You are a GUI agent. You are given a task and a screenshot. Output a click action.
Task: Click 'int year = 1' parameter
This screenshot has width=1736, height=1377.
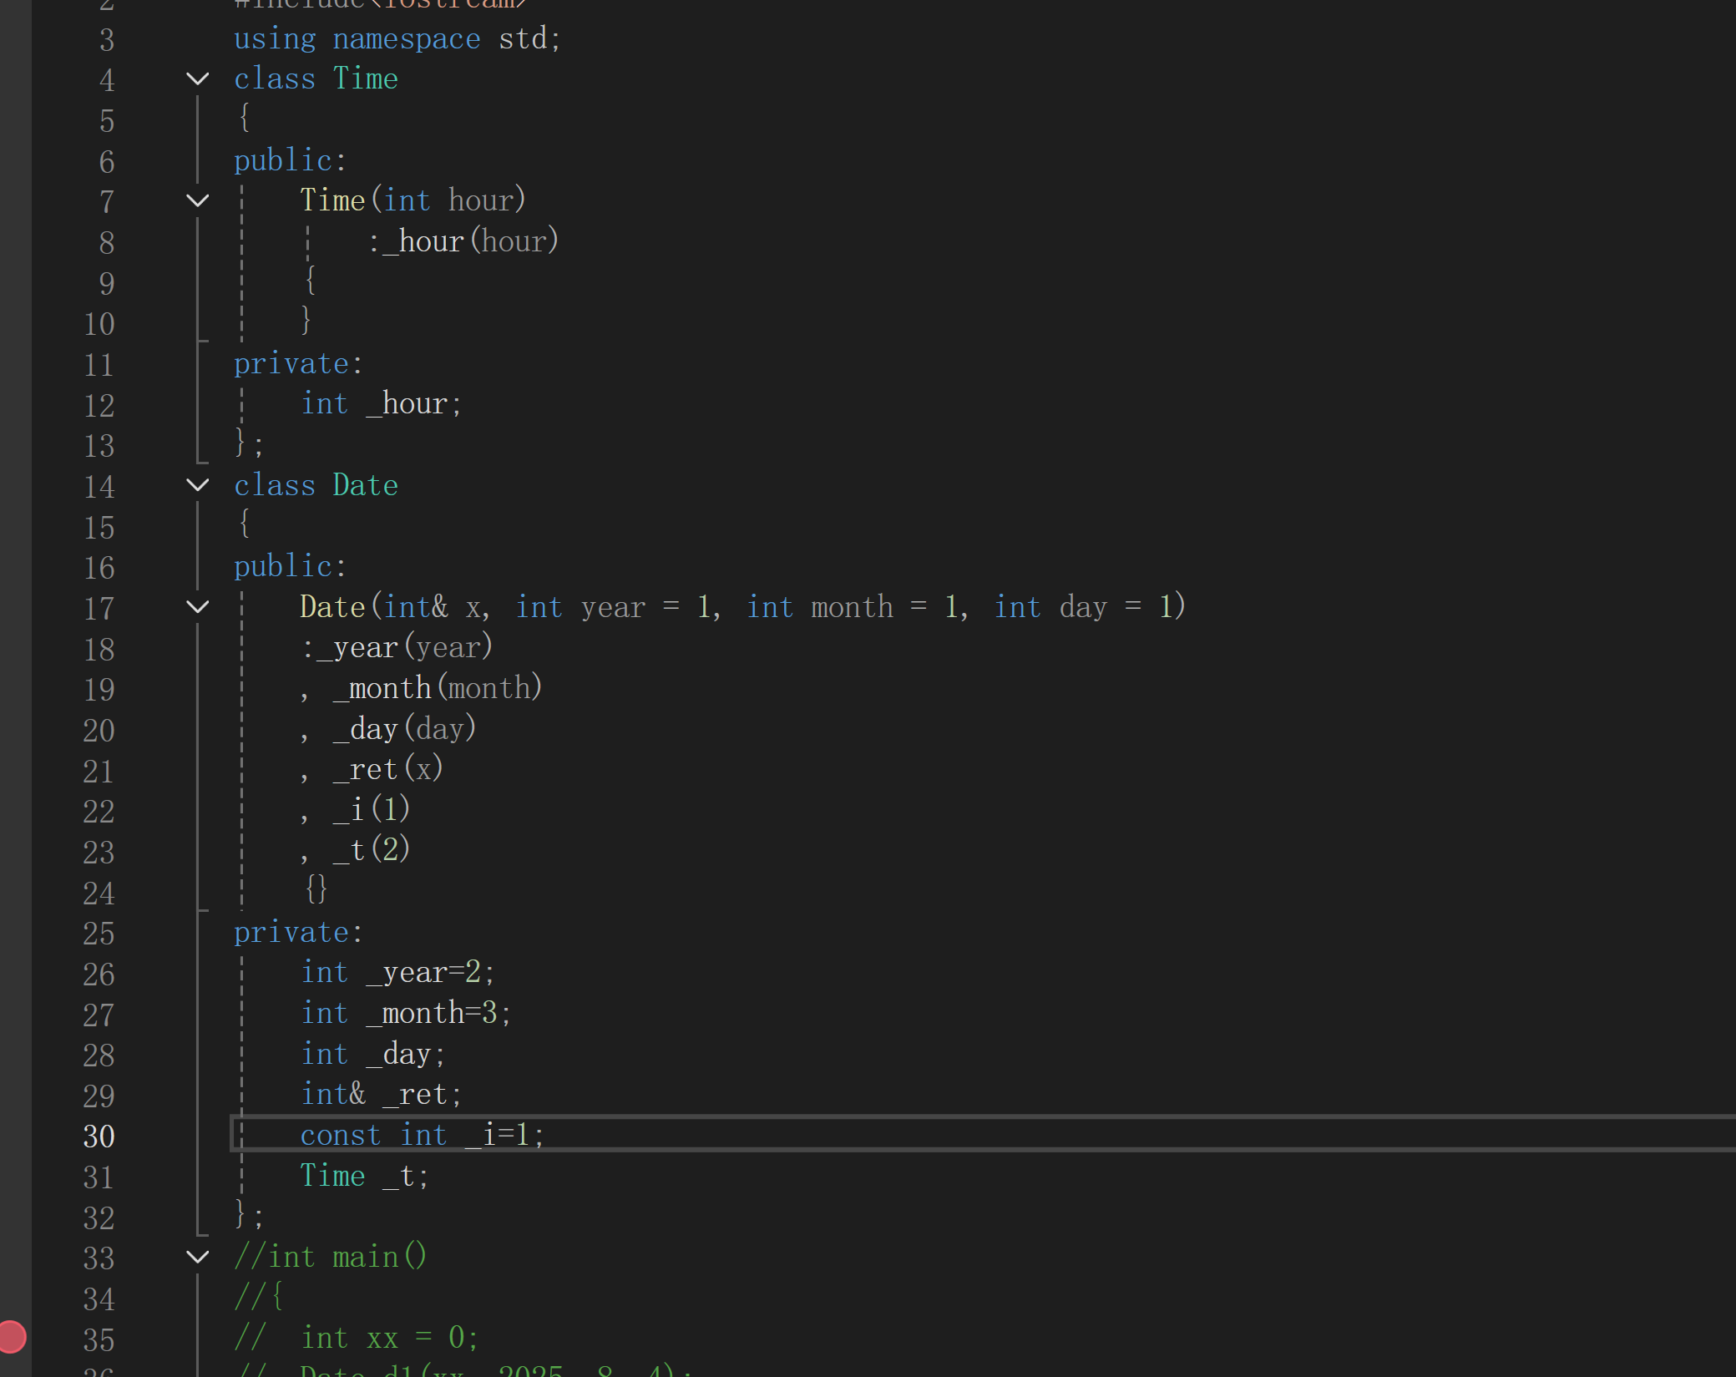pyautogui.click(x=612, y=607)
